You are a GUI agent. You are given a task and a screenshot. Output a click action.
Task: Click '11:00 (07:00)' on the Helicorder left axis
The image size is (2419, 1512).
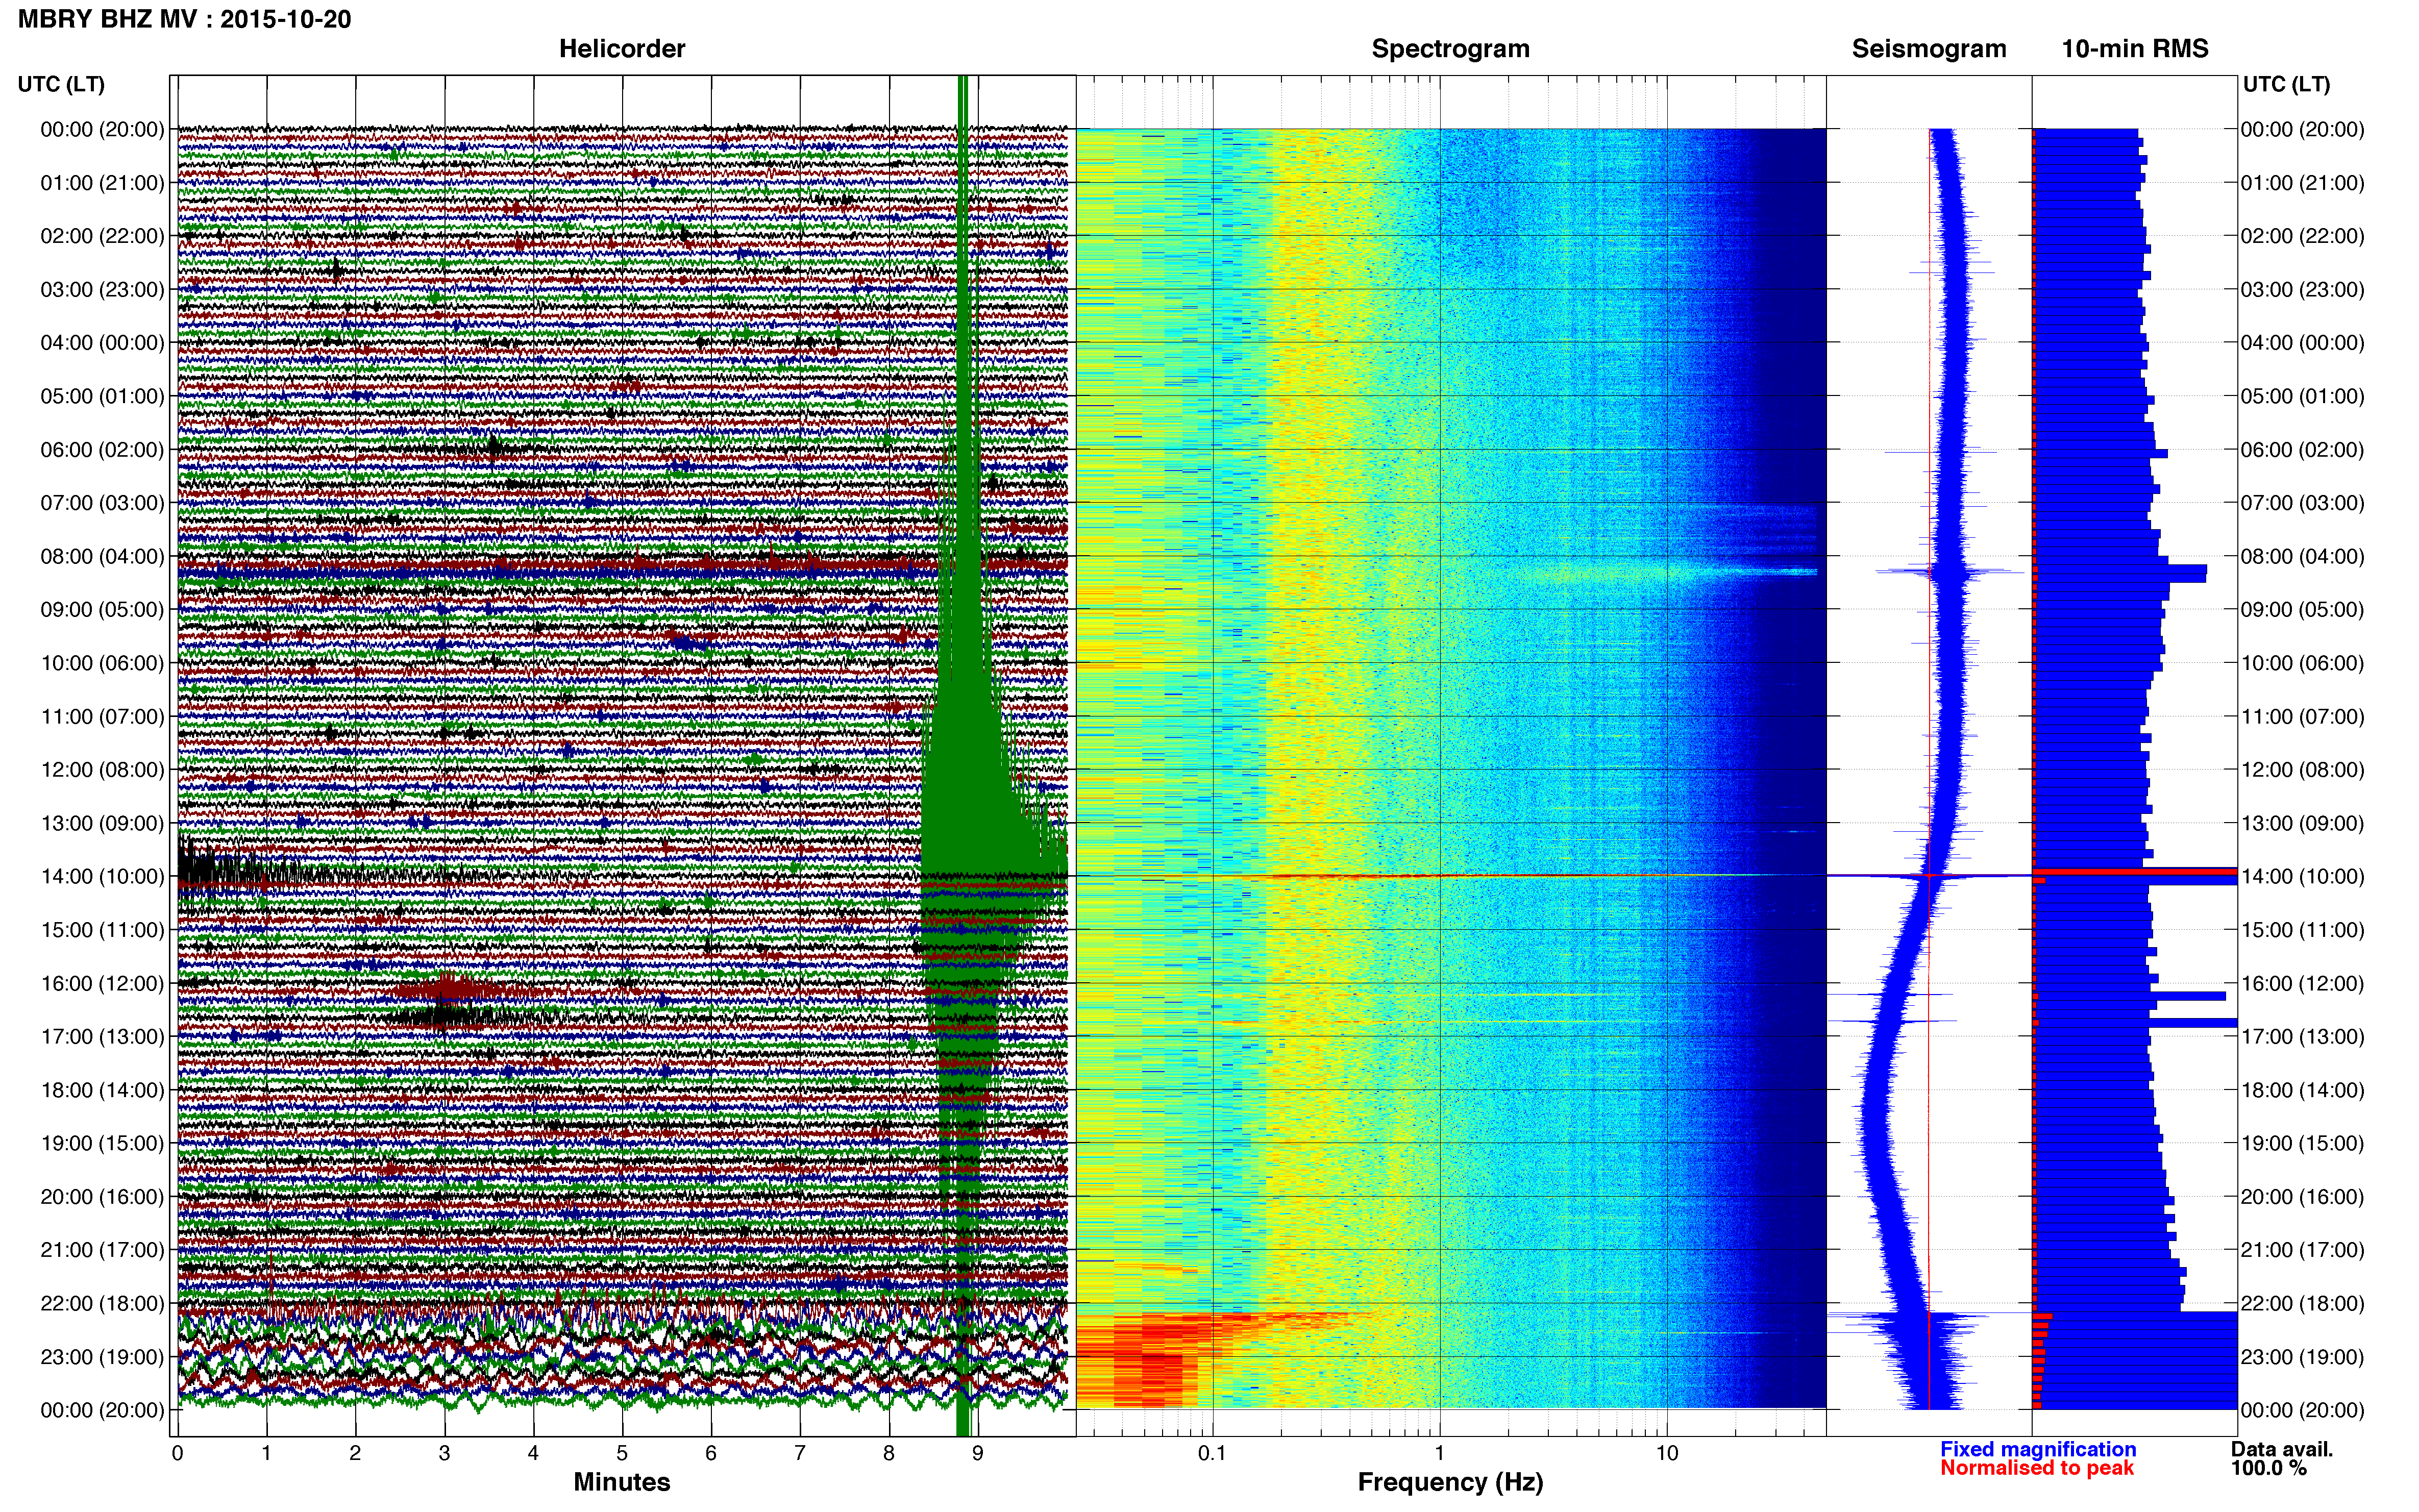(x=102, y=717)
